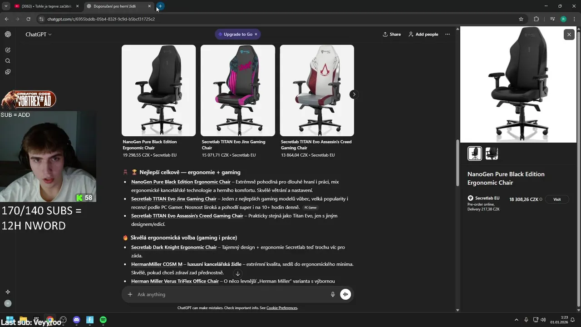This screenshot has height=327, width=581.
Task: Open Spotify from the taskbar
Action: coord(103,320)
